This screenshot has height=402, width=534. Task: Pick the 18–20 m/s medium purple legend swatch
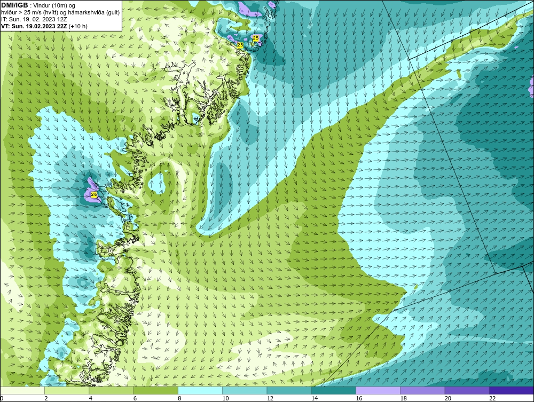(x=422, y=390)
